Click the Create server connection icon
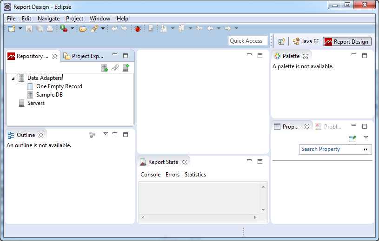 126,68
